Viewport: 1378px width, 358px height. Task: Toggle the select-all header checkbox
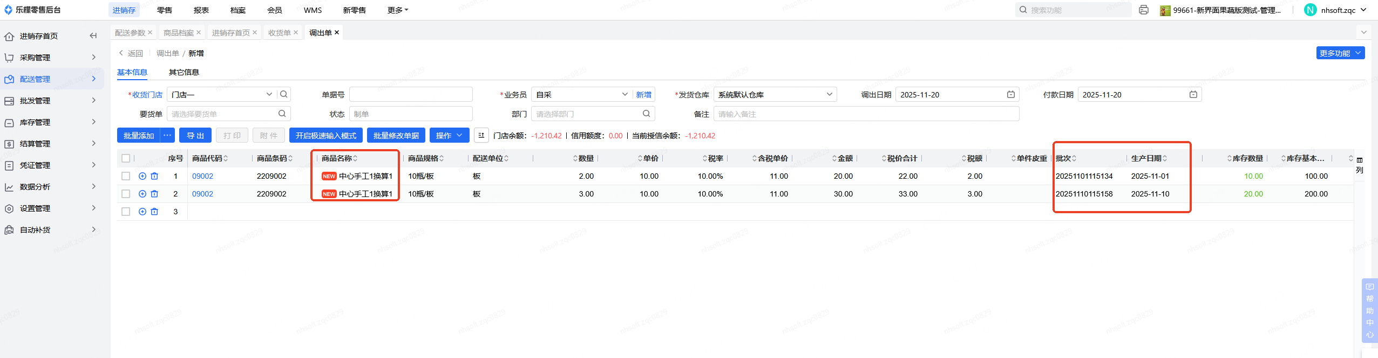(x=126, y=158)
